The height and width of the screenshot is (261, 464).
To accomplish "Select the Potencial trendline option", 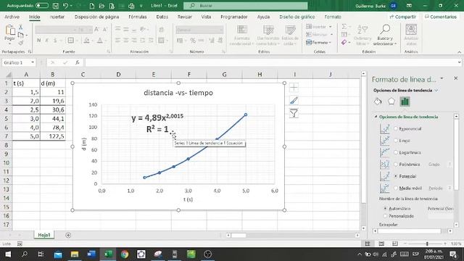I will 396,176.
